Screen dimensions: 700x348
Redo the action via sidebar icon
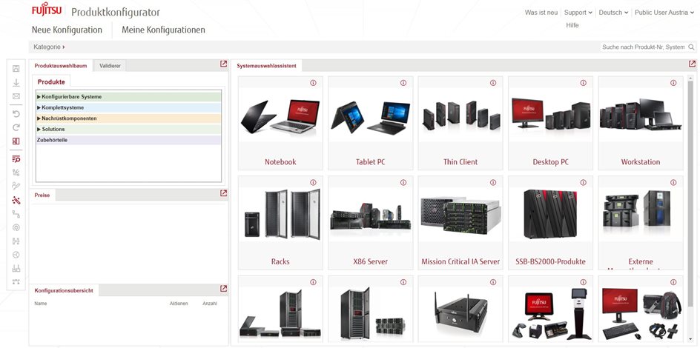[x=16, y=127]
